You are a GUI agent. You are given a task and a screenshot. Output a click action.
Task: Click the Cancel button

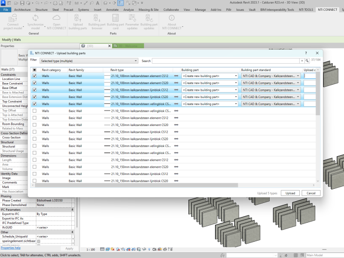(311, 193)
